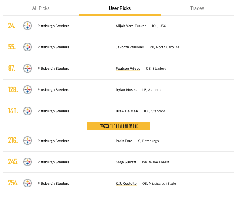Viewport: 241px width, 198px height.
Task: Select the User Picks tab
Action: click(120, 8)
